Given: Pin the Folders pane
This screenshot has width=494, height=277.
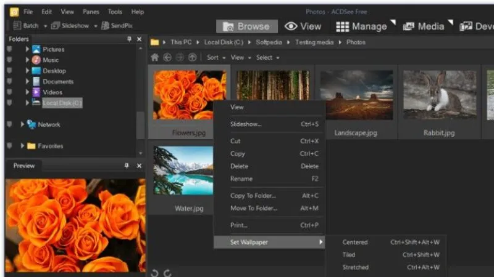Looking at the screenshot, I should pyautogui.click(x=129, y=39).
